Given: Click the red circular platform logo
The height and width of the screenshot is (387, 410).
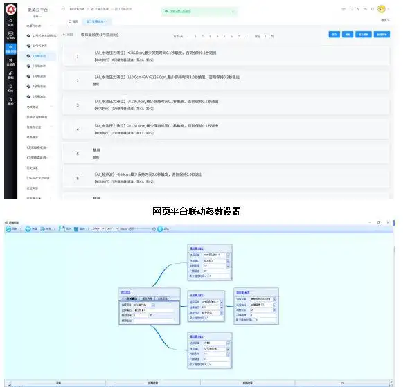Looking at the screenshot, I should point(10,10).
